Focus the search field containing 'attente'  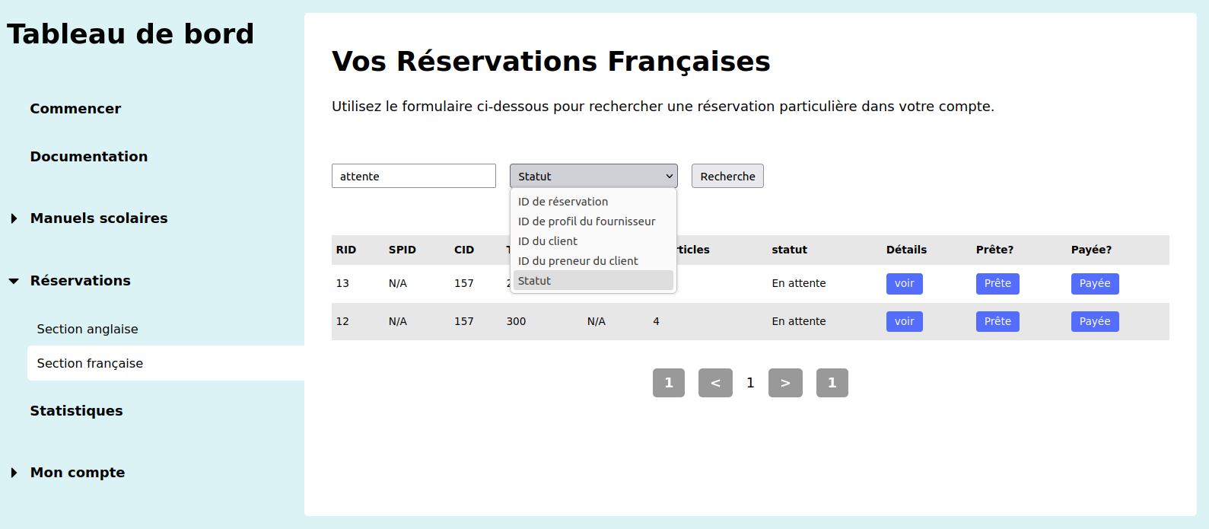tap(414, 176)
